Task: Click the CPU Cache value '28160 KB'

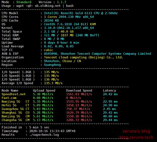Action: tap(51, 20)
